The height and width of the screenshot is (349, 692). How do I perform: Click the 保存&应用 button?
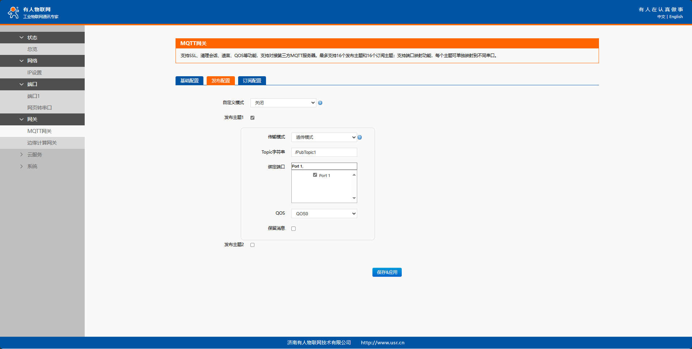pyautogui.click(x=387, y=272)
